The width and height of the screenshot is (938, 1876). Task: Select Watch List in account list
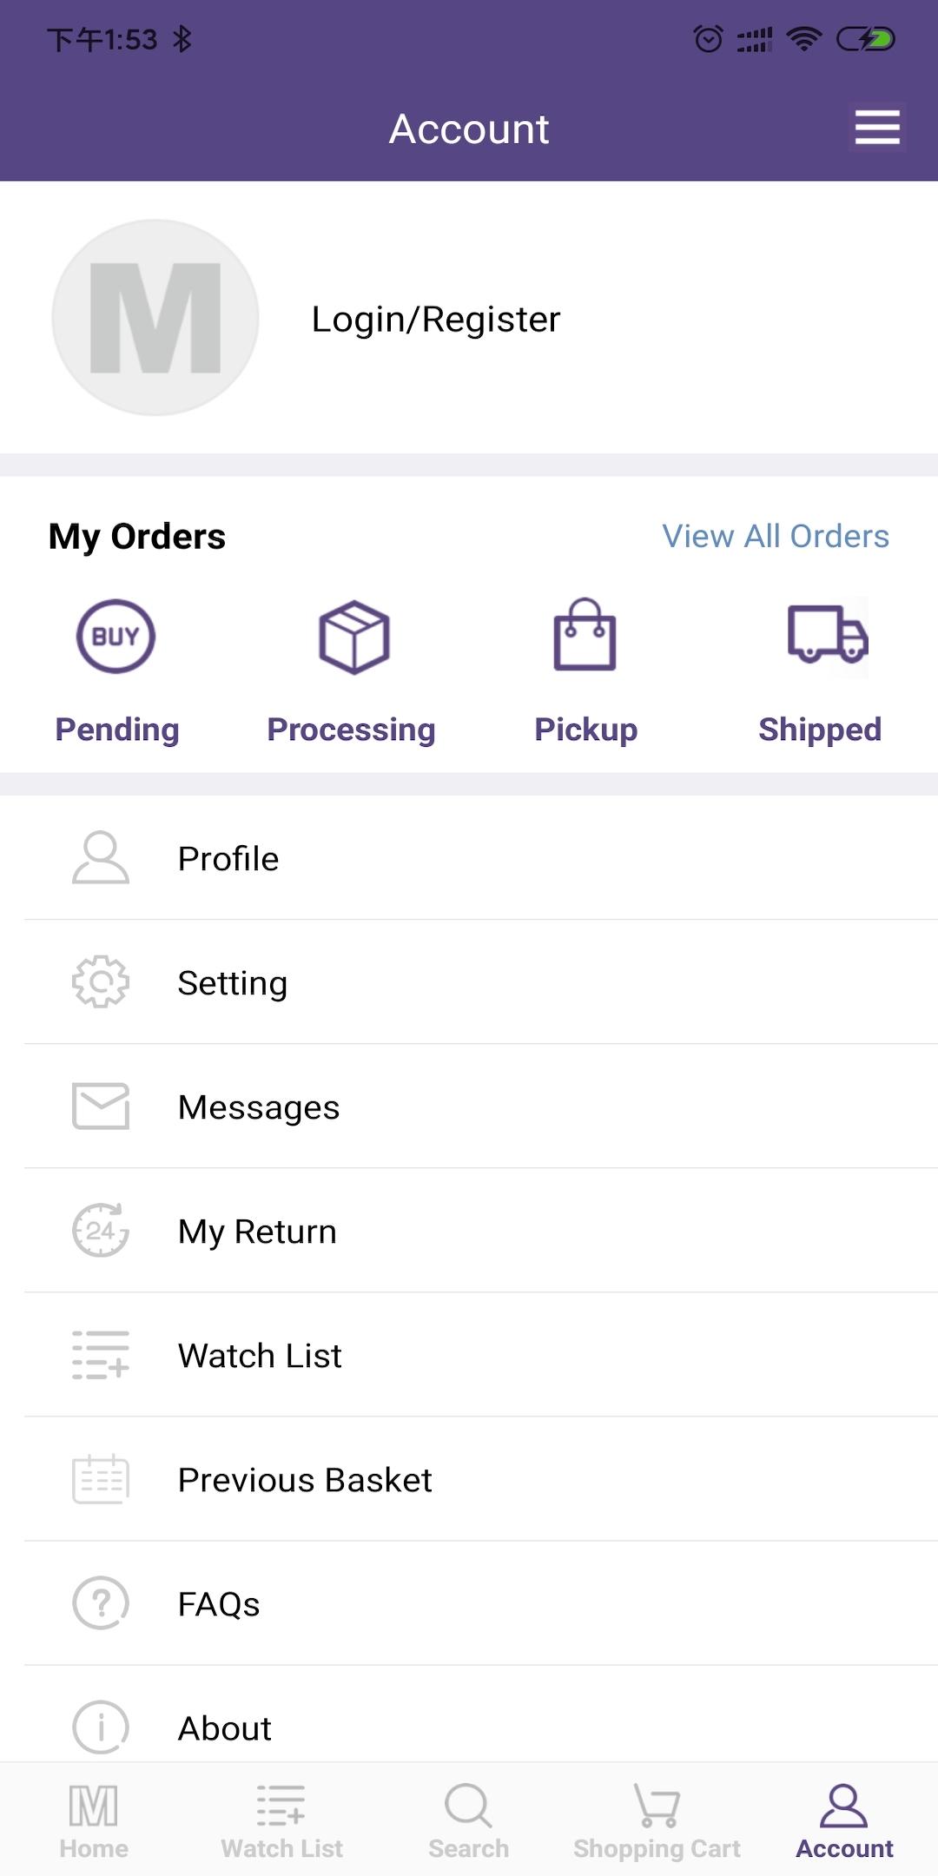260,1355
